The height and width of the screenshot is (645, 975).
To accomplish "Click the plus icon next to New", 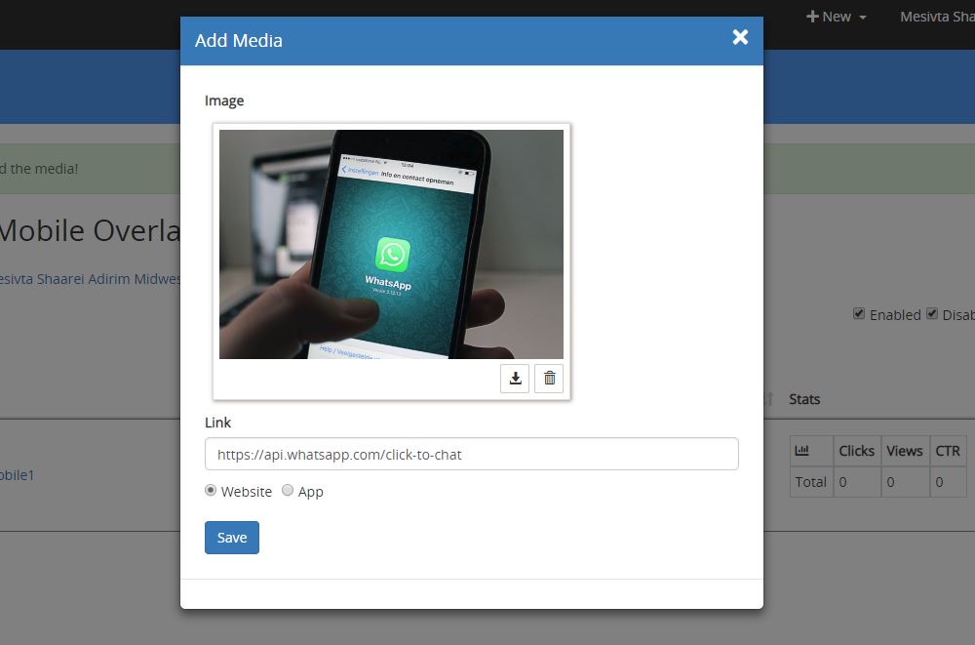I will (x=812, y=17).
